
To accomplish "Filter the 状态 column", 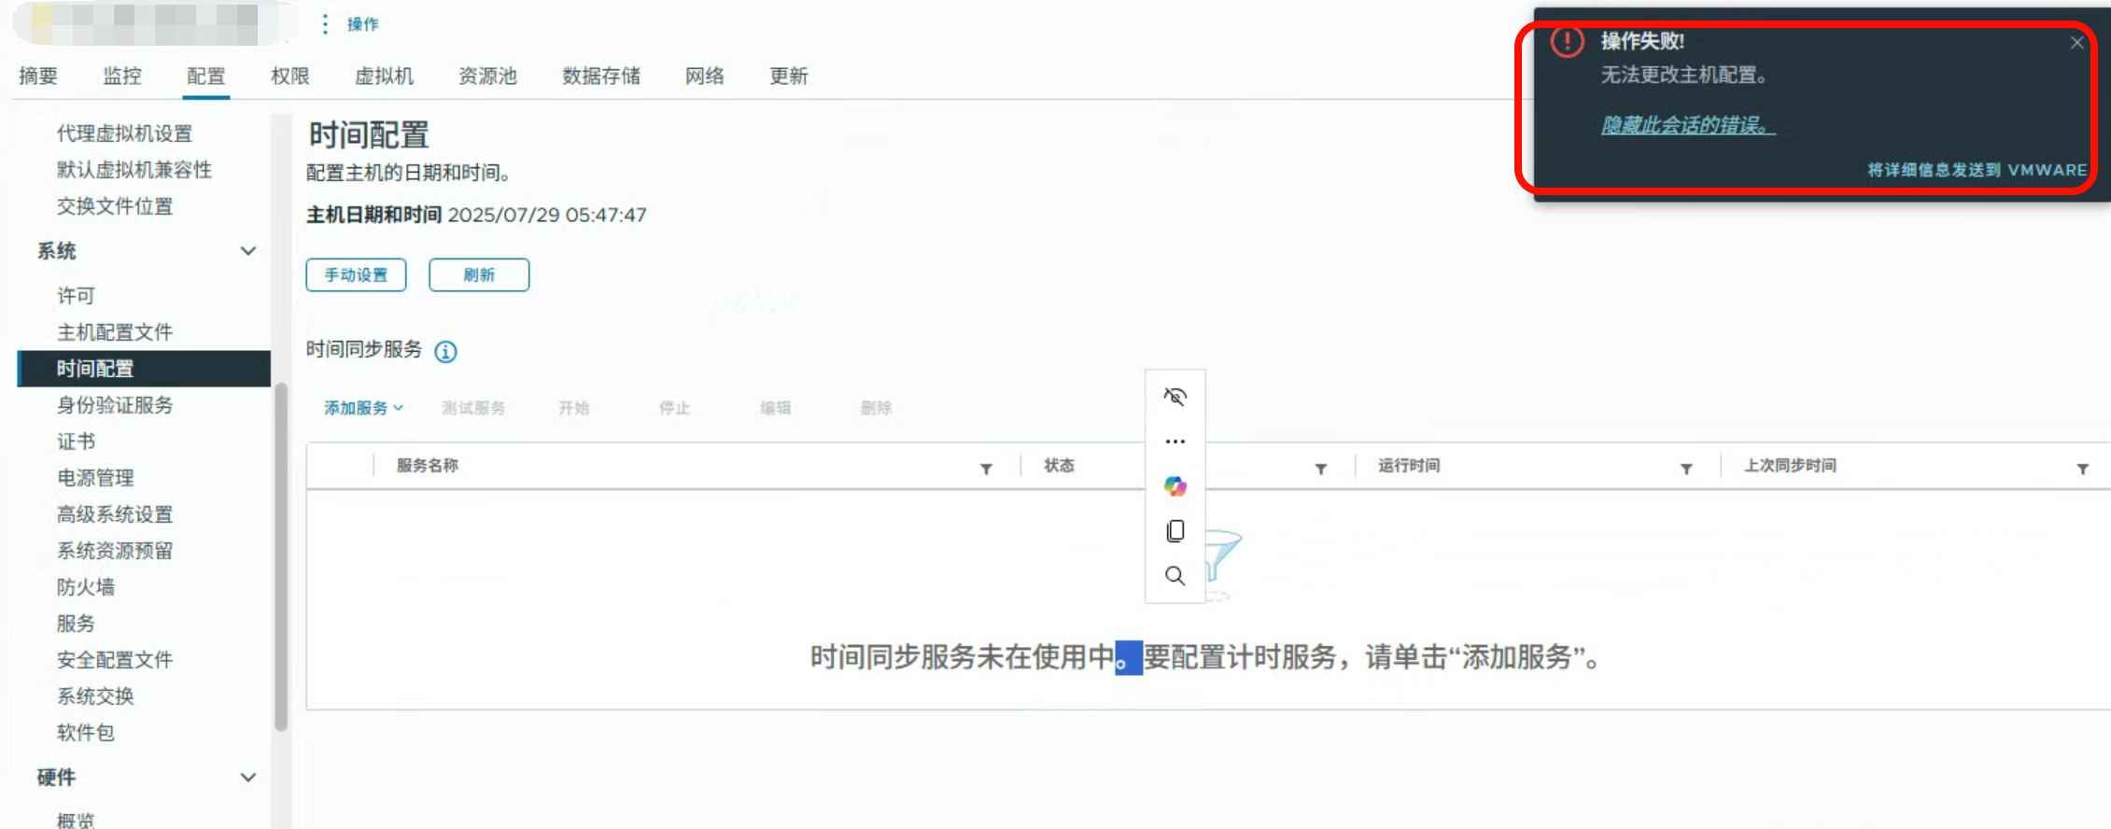I will tap(1320, 469).
